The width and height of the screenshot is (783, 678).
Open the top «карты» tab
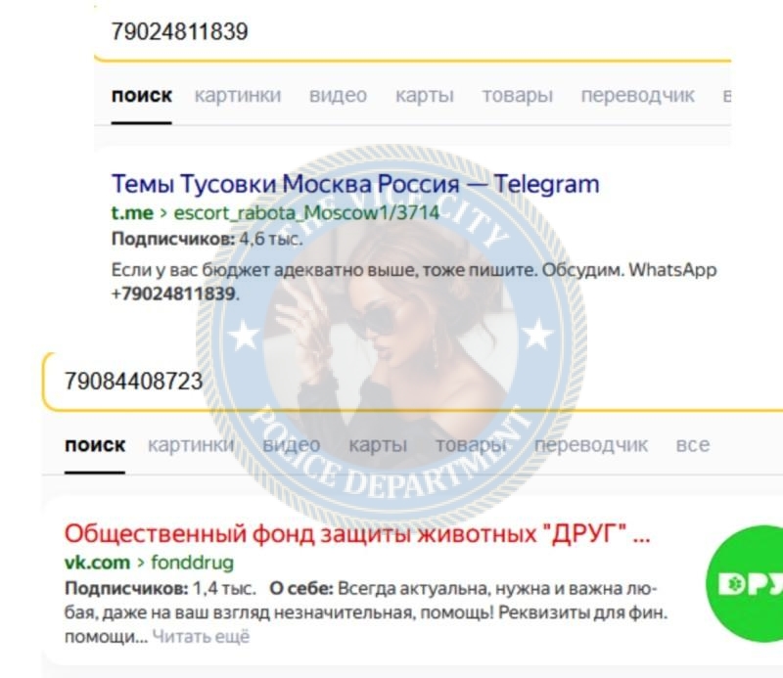tap(425, 95)
